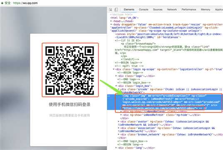
Task: Select the html lang zh_CN line
Action: click(124, 18)
